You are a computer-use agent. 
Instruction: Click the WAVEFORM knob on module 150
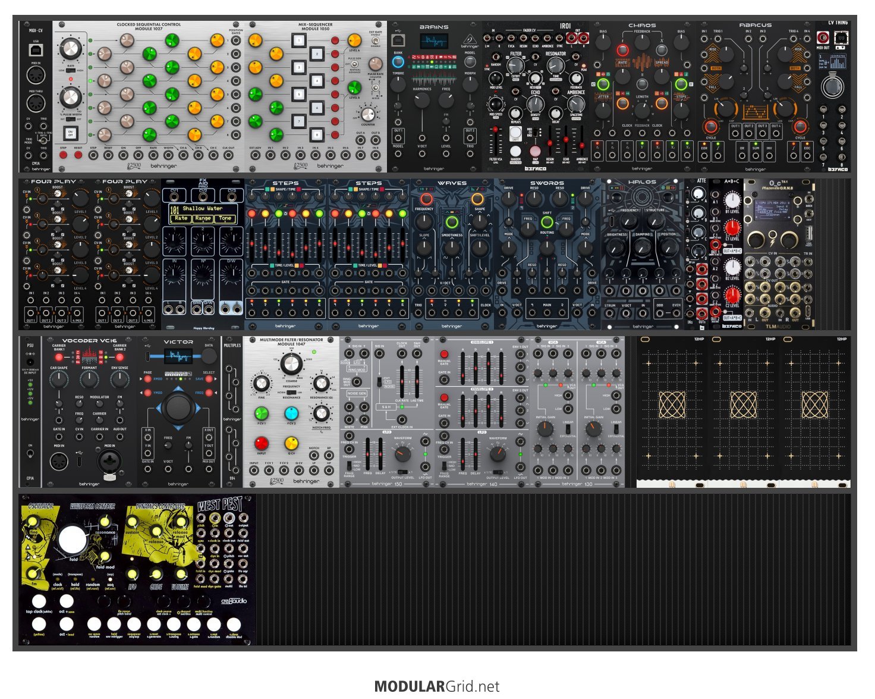tap(402, 454)
